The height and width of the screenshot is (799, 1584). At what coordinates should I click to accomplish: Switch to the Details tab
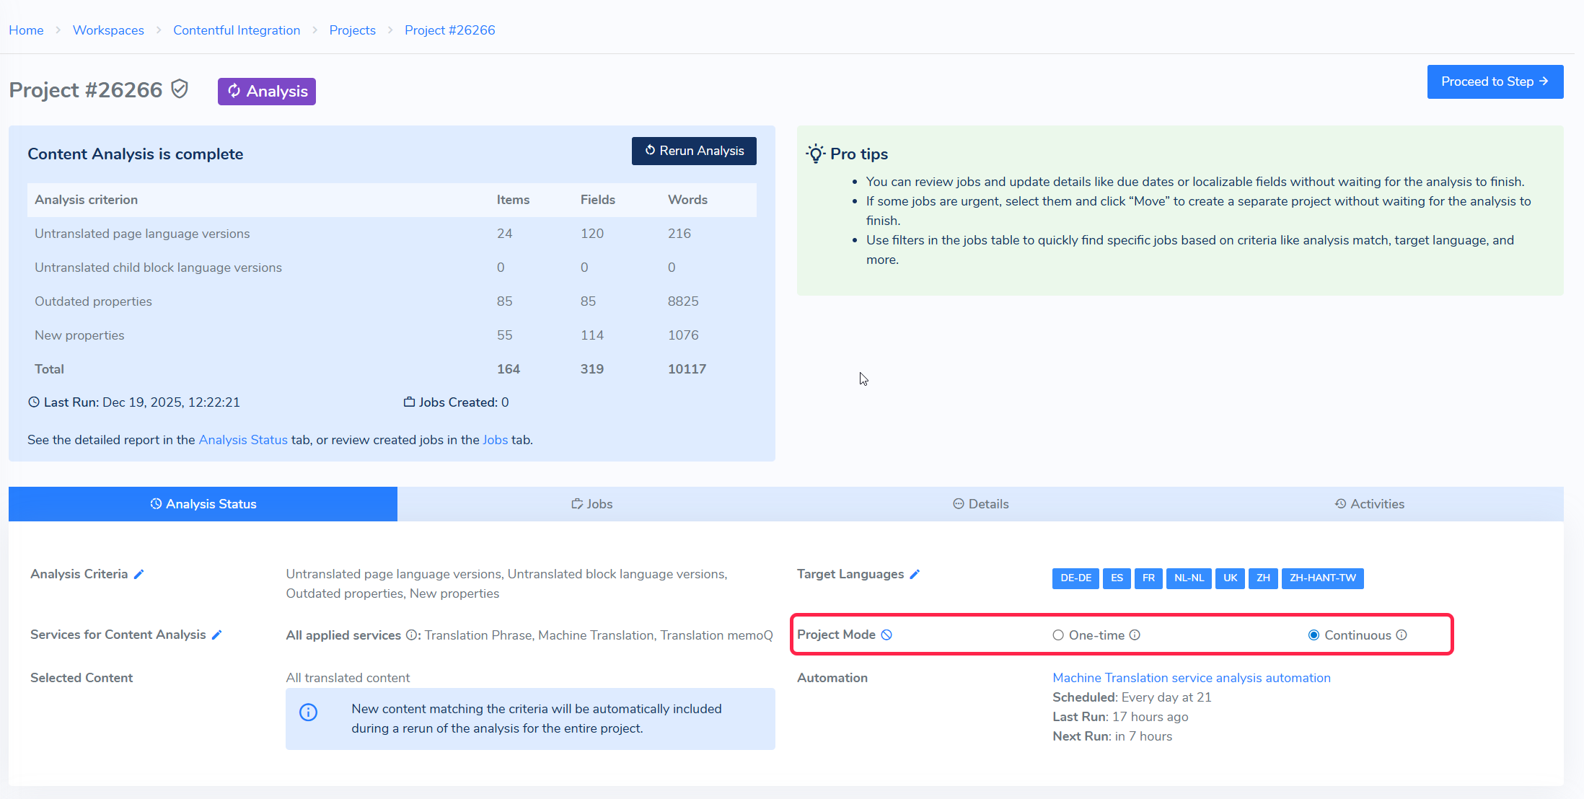click(980, 504)
